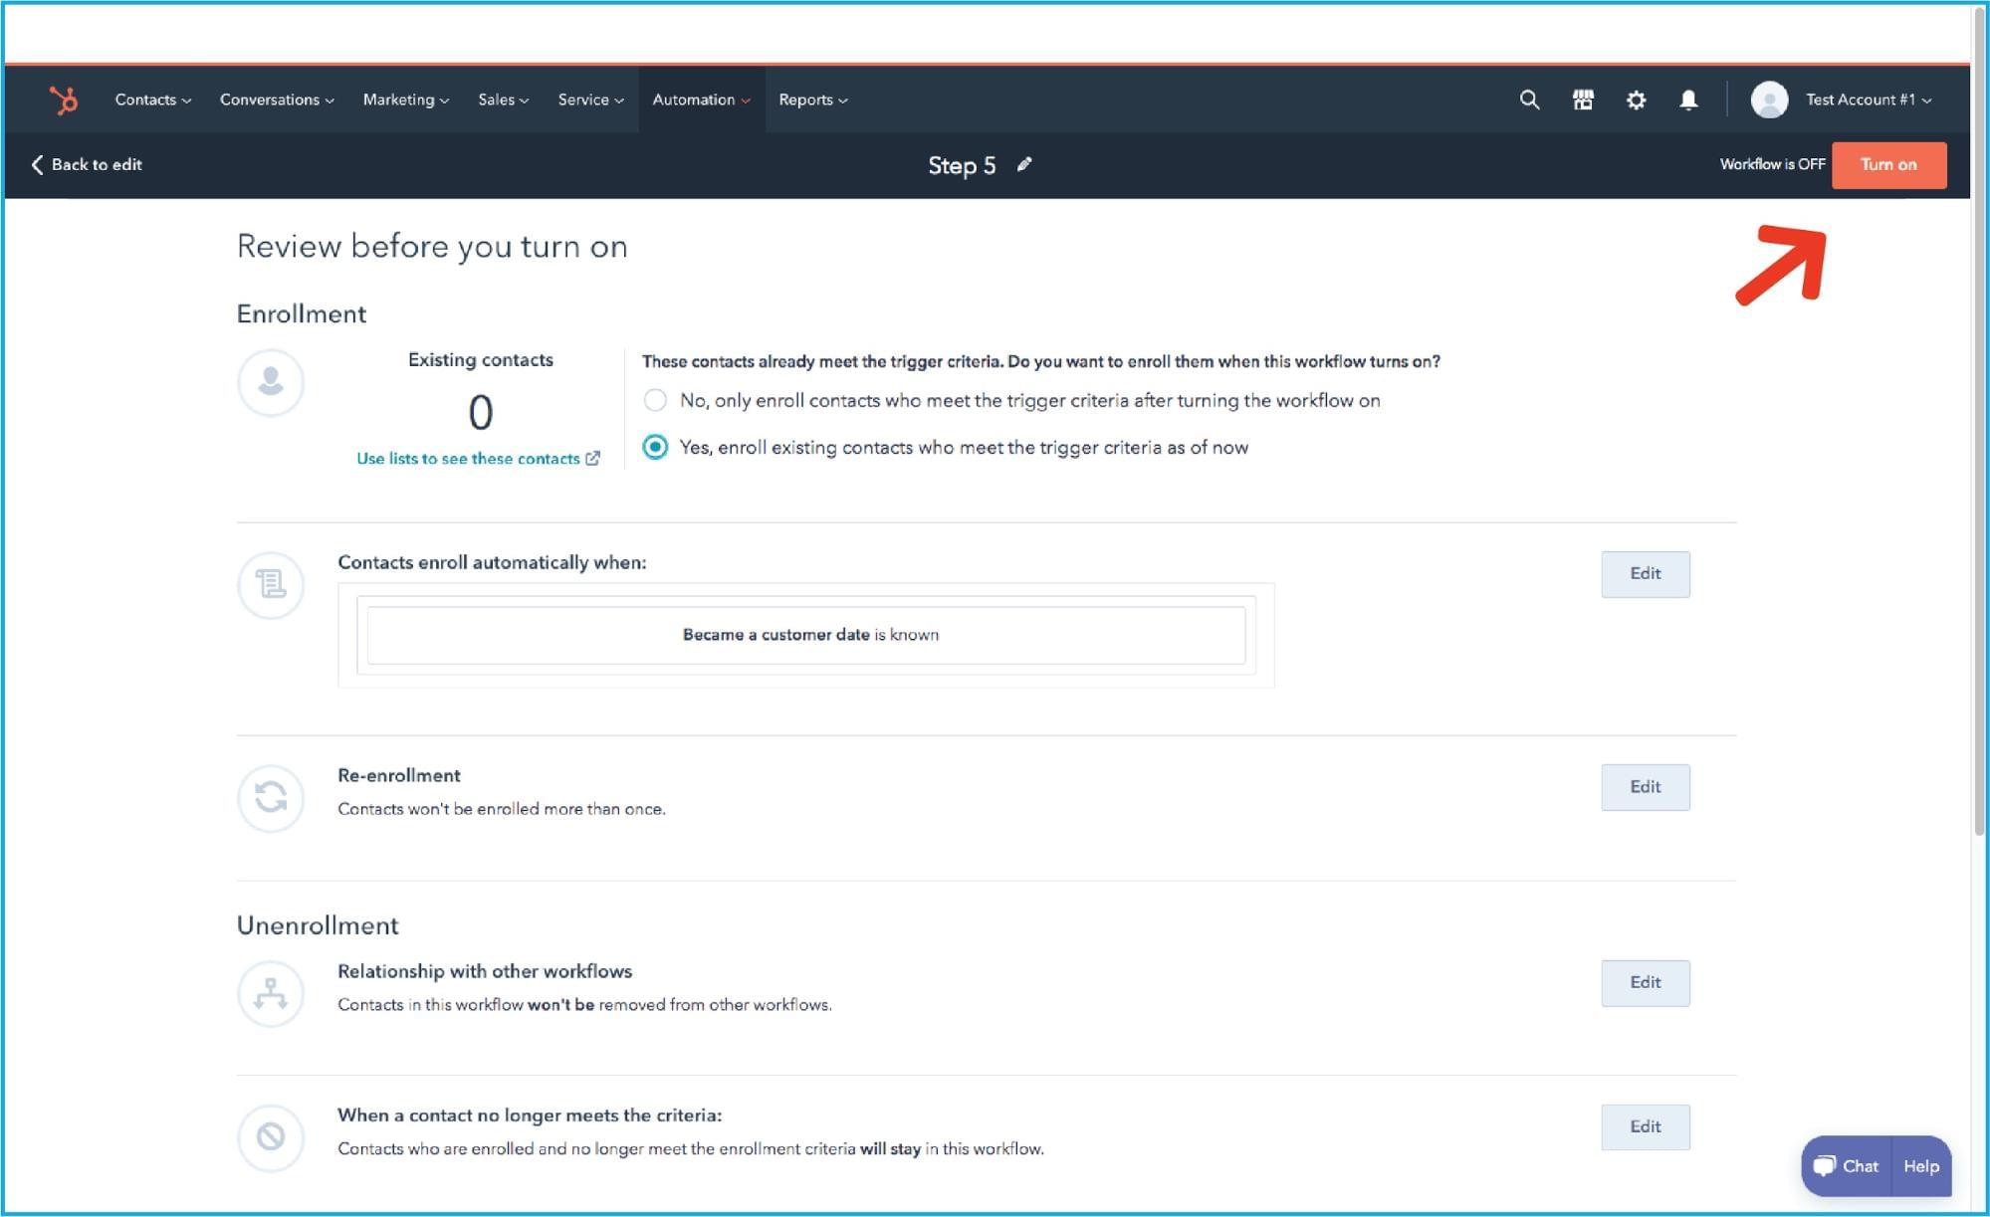Expand the Service navigation dropdown

click(x=591, y=100)
